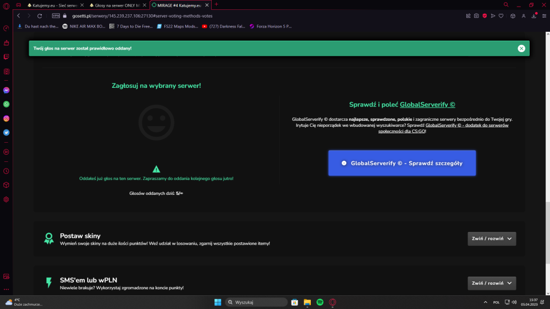Screen dimensions: 550x309
Task: Open the GlobalServerify © heading link
Action: (x=427, y=104)
